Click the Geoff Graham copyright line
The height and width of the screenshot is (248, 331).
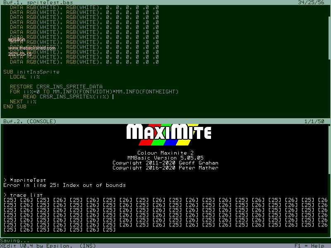[165, 162]
